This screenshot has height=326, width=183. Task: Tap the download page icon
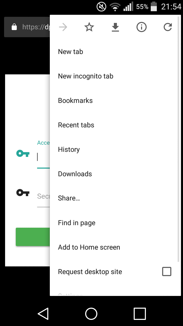115,27
